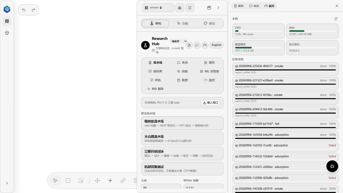
Task: Click the molecule cluster icon beside ATOMS
Action: pyautogui.click(x=180, y=8)
